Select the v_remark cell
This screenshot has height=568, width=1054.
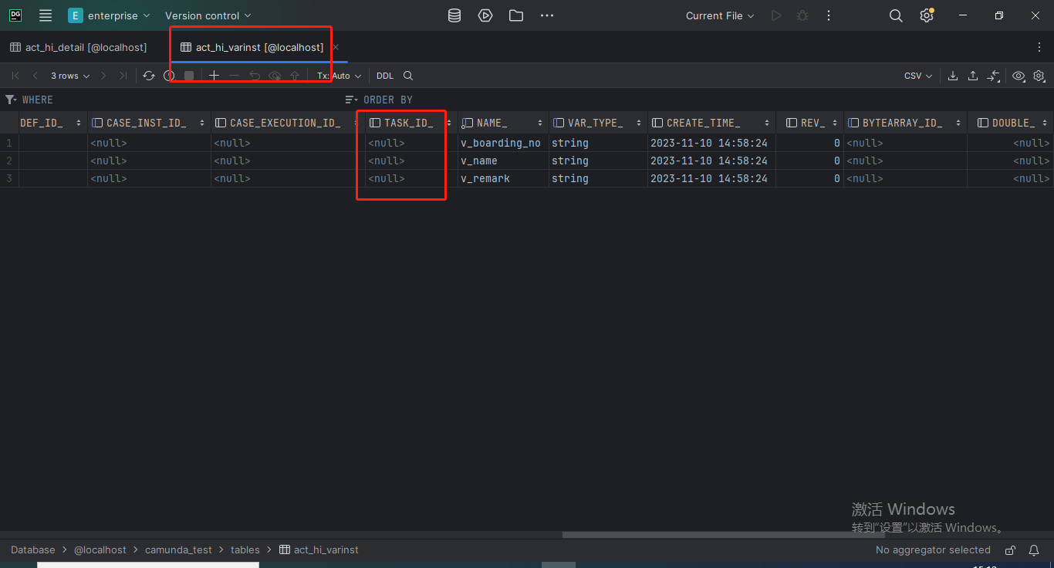point(503,178)
